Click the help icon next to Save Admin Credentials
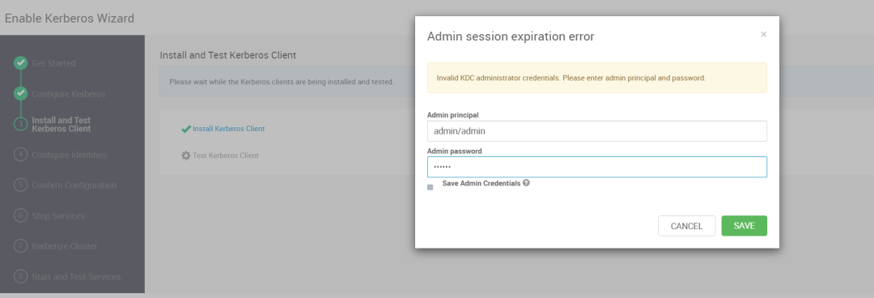Image resolution: width=874 pixels, height=298 pixels. [526, 182]
